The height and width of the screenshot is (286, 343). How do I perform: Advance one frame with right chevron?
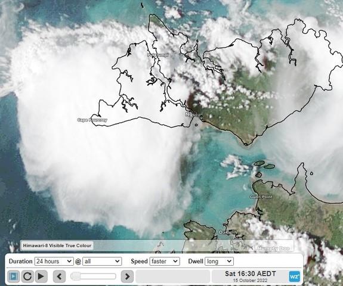tap(127, 276)
